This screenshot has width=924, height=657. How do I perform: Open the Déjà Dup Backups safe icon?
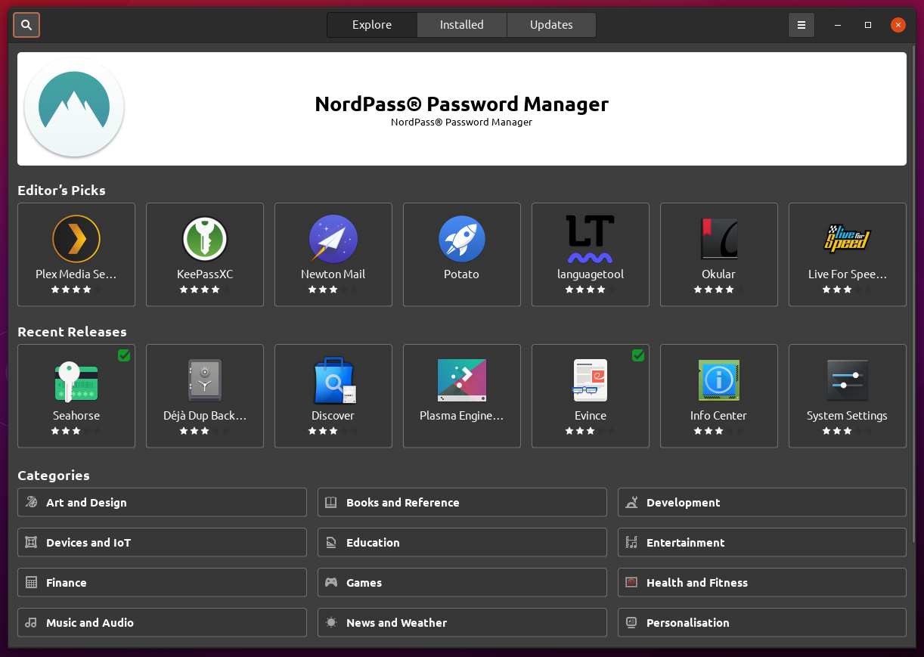[x=205, y=380]
